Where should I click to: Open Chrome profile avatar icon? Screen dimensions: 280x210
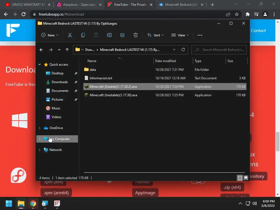(265, 14)
